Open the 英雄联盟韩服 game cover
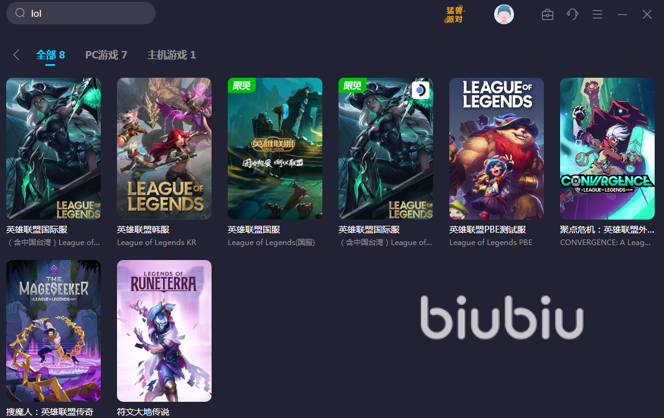The width and height of the screenshot is (664, 418). point(164,149)
